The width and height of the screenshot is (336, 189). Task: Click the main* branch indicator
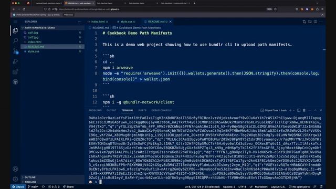point(33,187)
